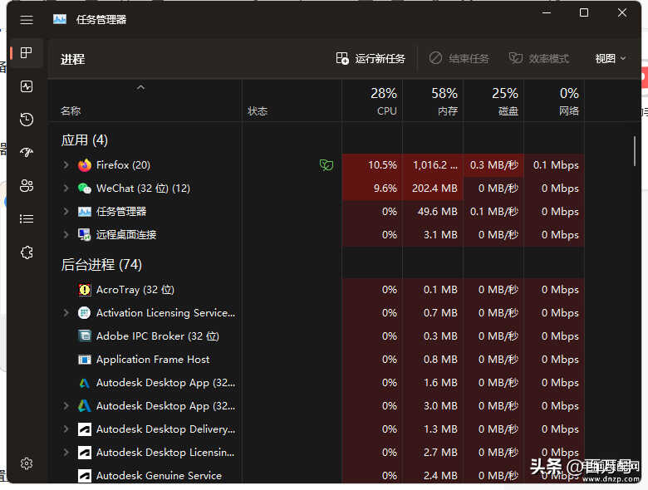Sort by the 磁盘 column header
Screen dimensions: 648x490
pyautogui.click(x=493, y=100)
